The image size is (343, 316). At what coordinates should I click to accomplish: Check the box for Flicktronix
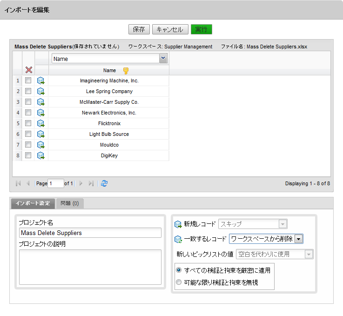point(28,123)
